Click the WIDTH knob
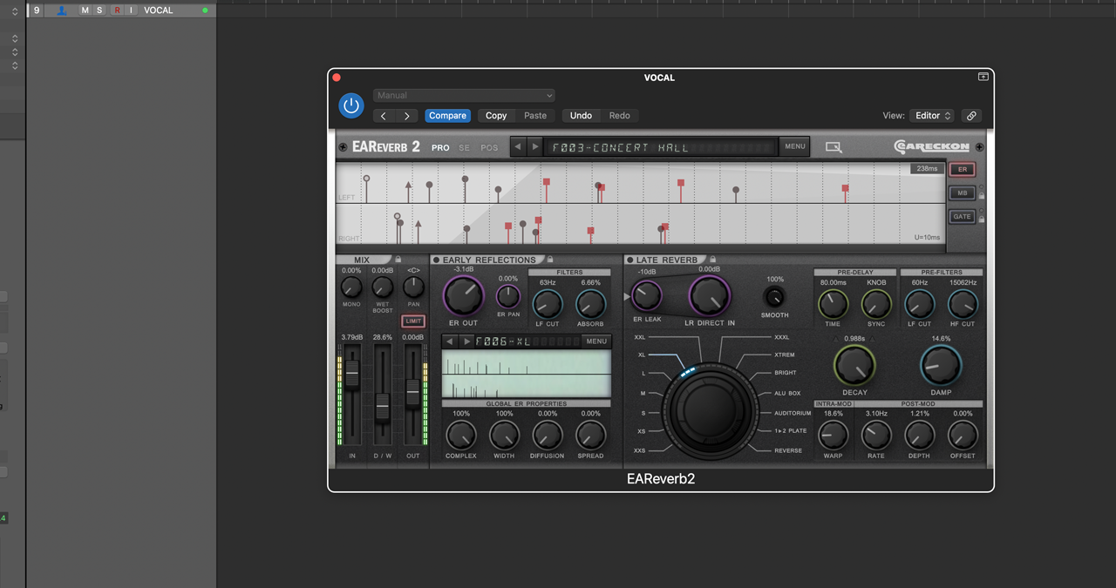The width and height of the screenshot is (1116, 588). click(x=504, y=435)
